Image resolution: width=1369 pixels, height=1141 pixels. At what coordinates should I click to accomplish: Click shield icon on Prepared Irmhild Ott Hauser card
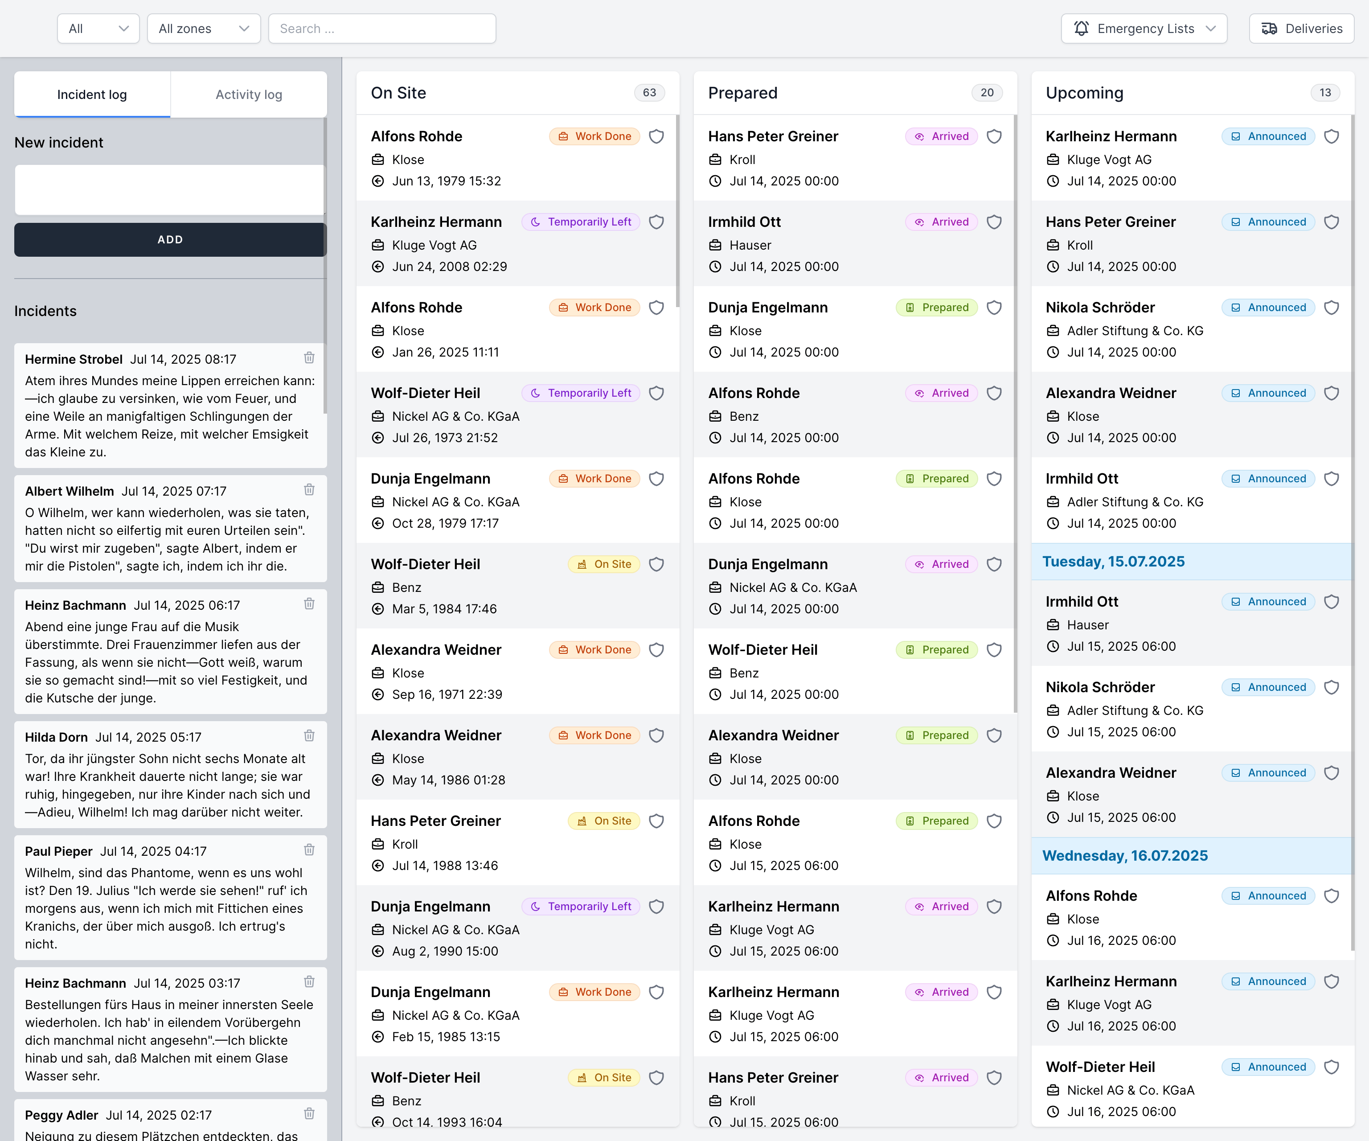(994, 222)
